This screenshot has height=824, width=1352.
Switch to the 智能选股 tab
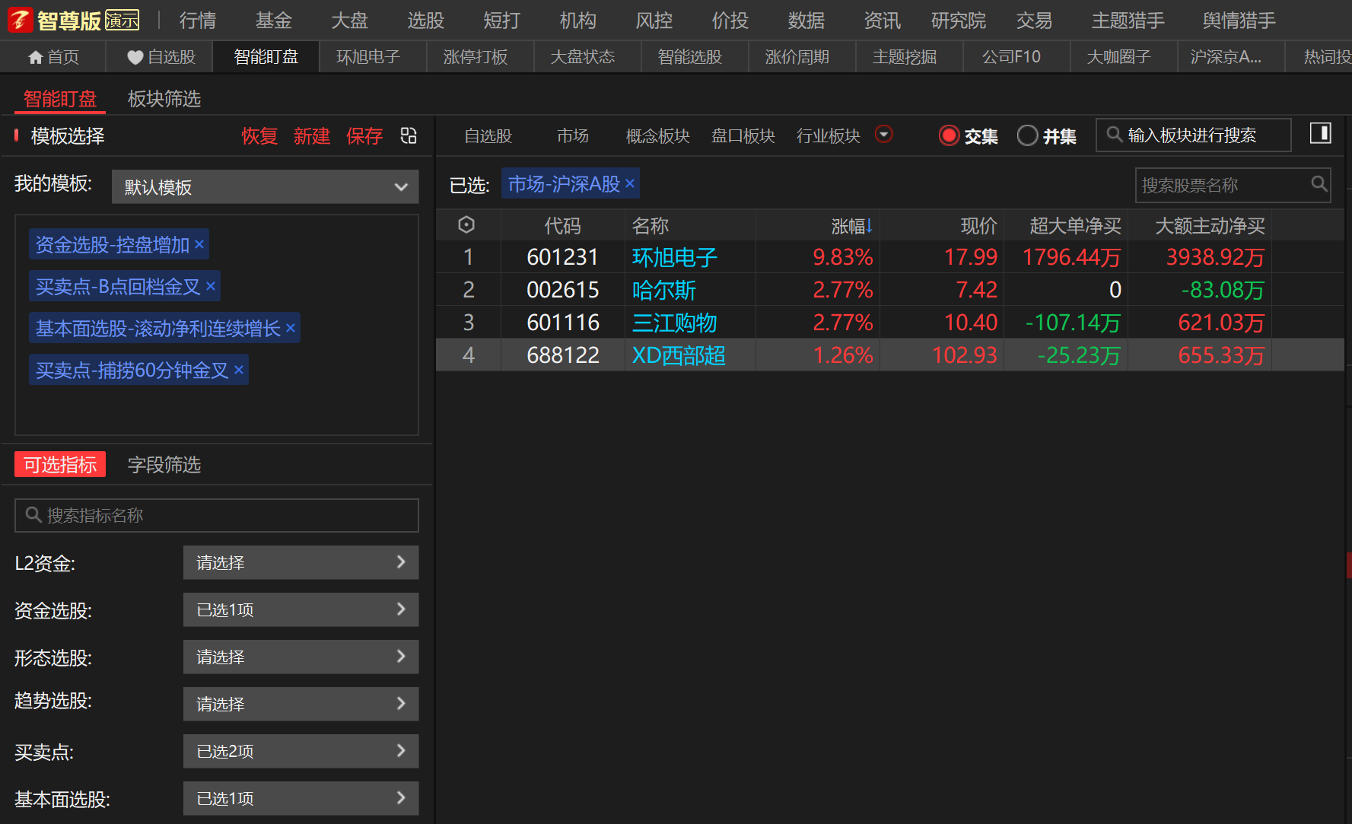click(x=689, y=57)
